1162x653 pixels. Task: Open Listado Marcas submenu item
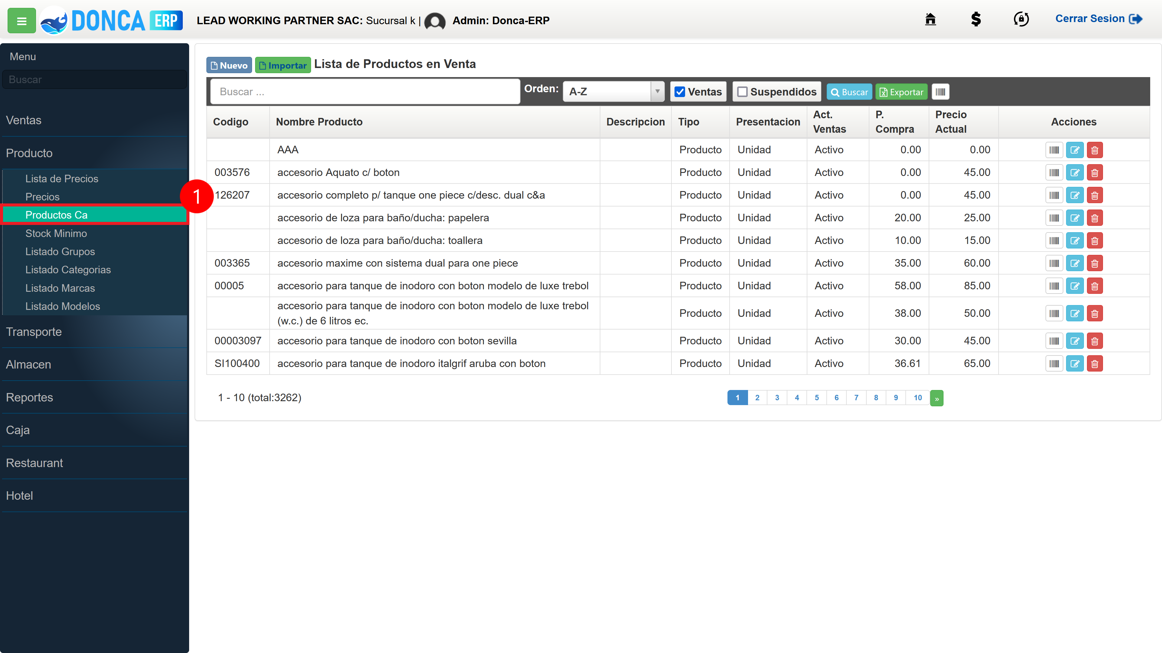pos(60,288)
